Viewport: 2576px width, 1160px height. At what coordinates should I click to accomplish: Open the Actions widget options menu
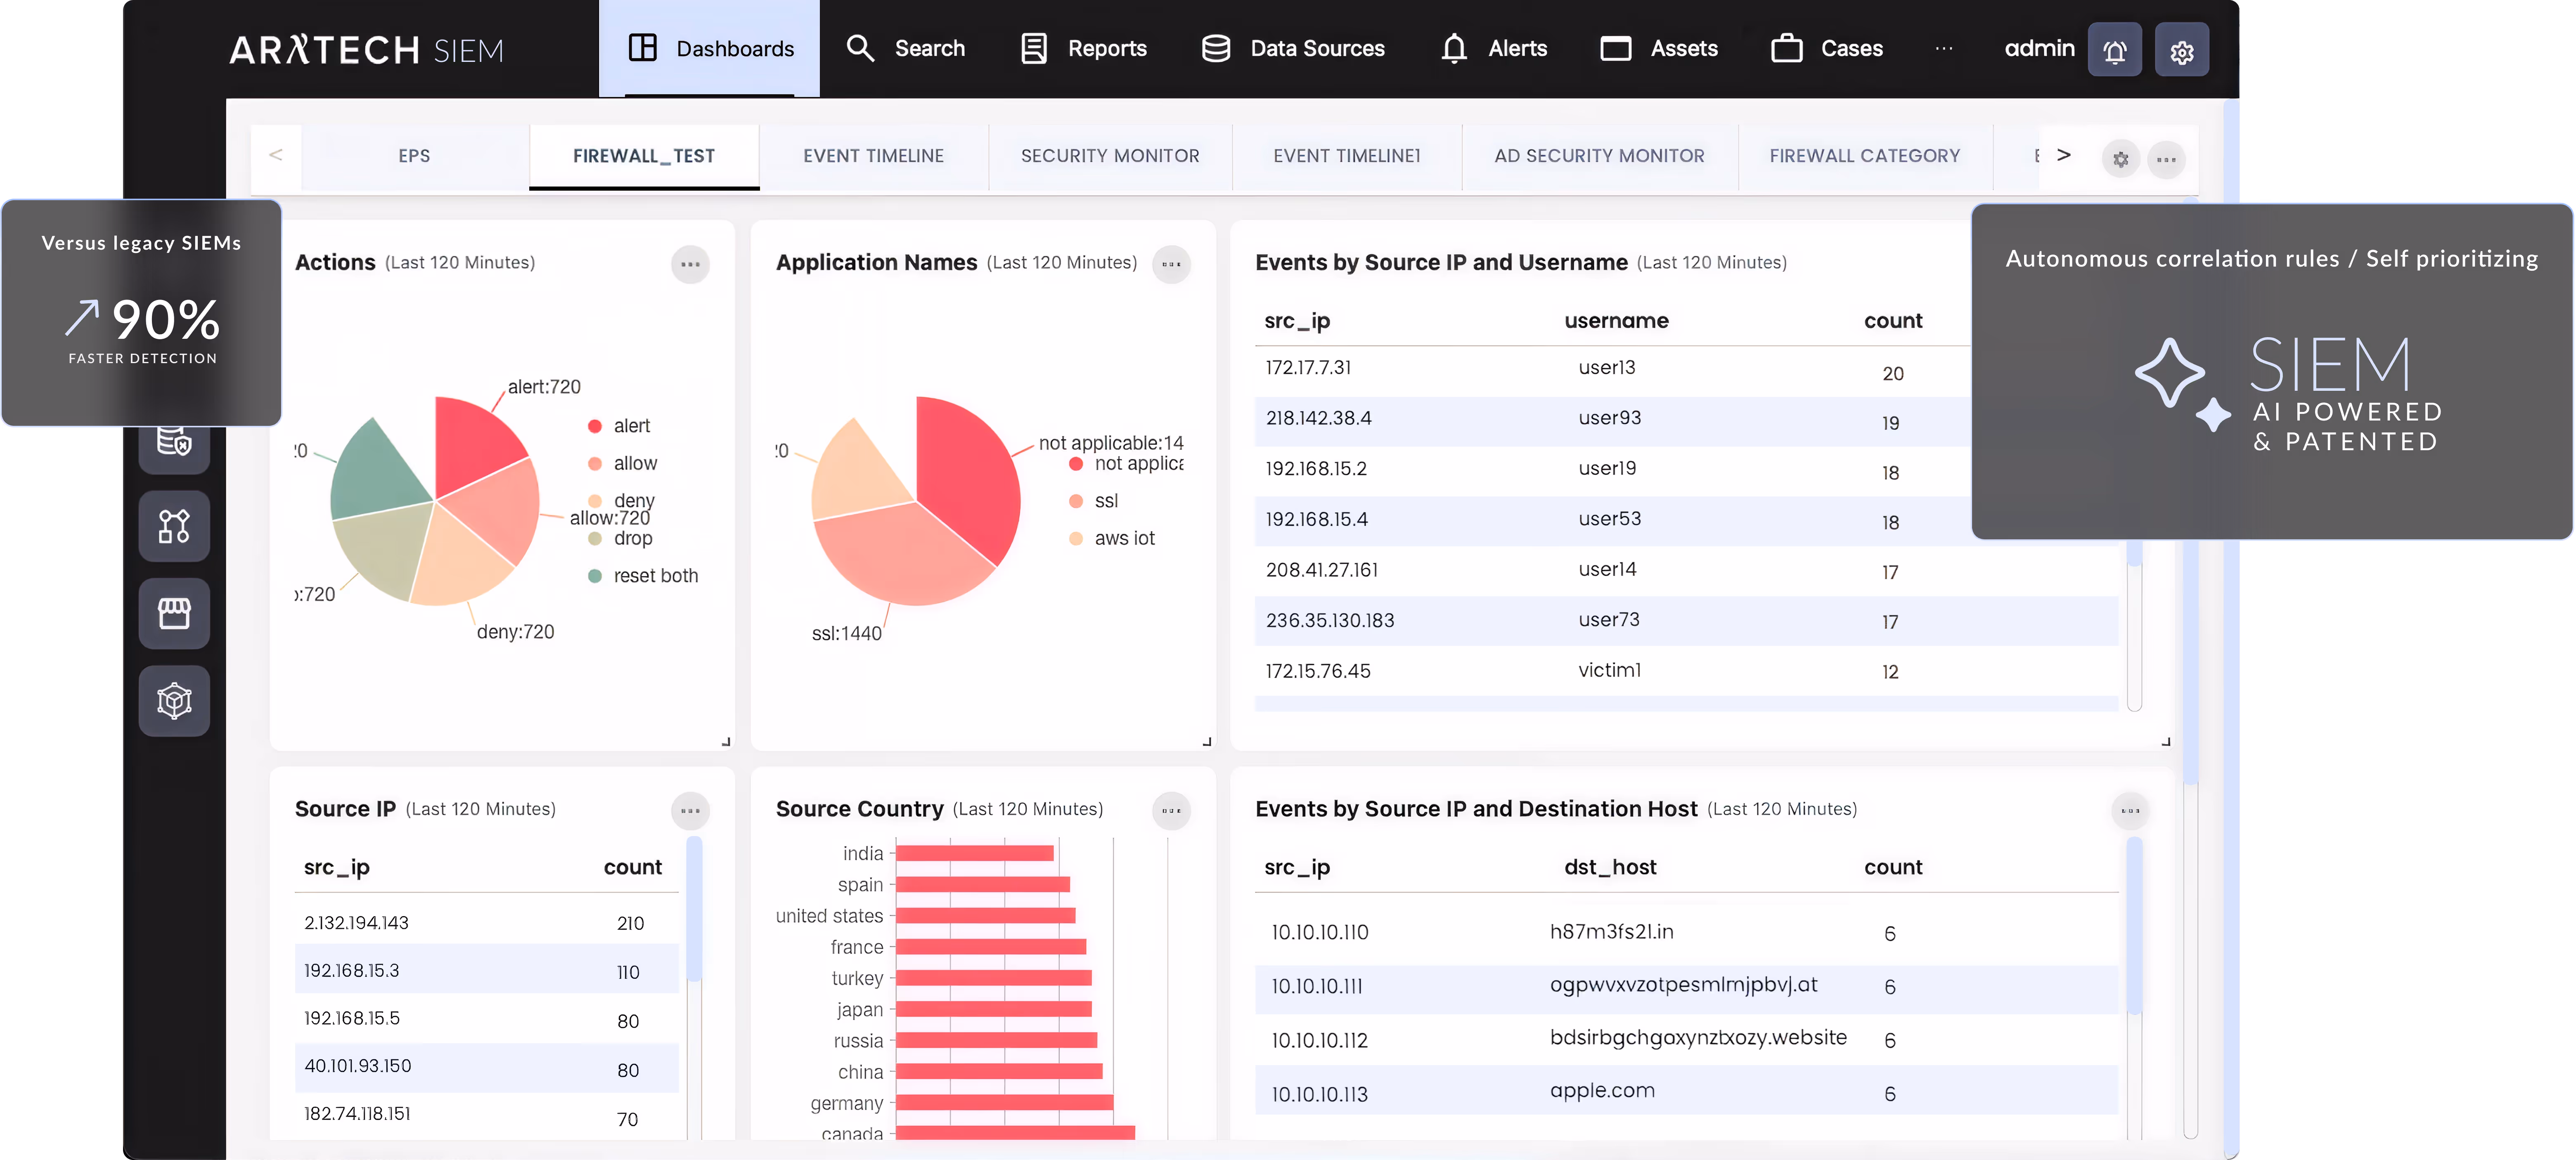[x=690, y=264]
